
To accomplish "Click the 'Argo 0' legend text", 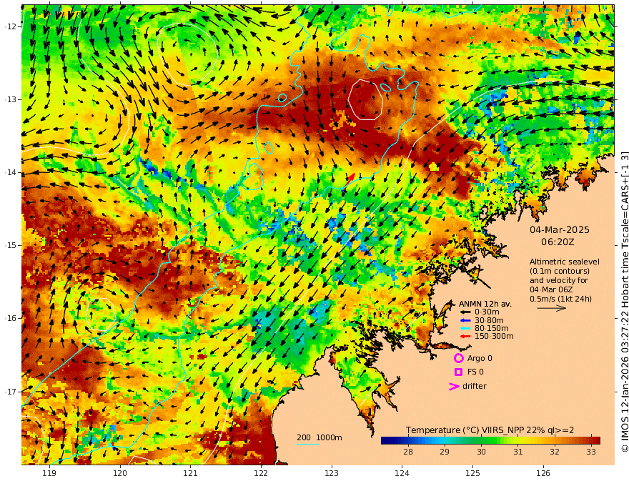I will 480,358.
